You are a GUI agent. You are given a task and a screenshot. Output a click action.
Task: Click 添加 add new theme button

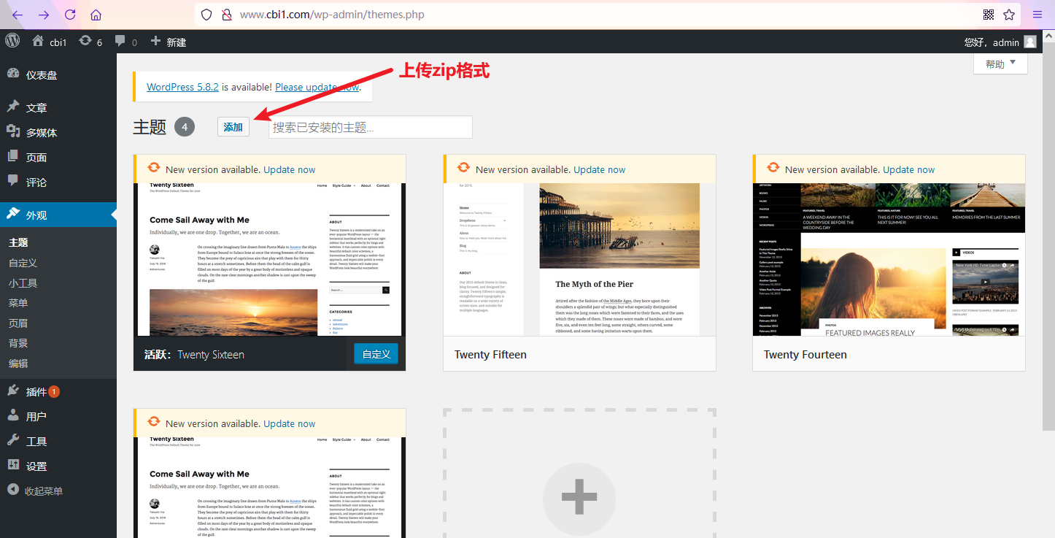pos(233,126)
